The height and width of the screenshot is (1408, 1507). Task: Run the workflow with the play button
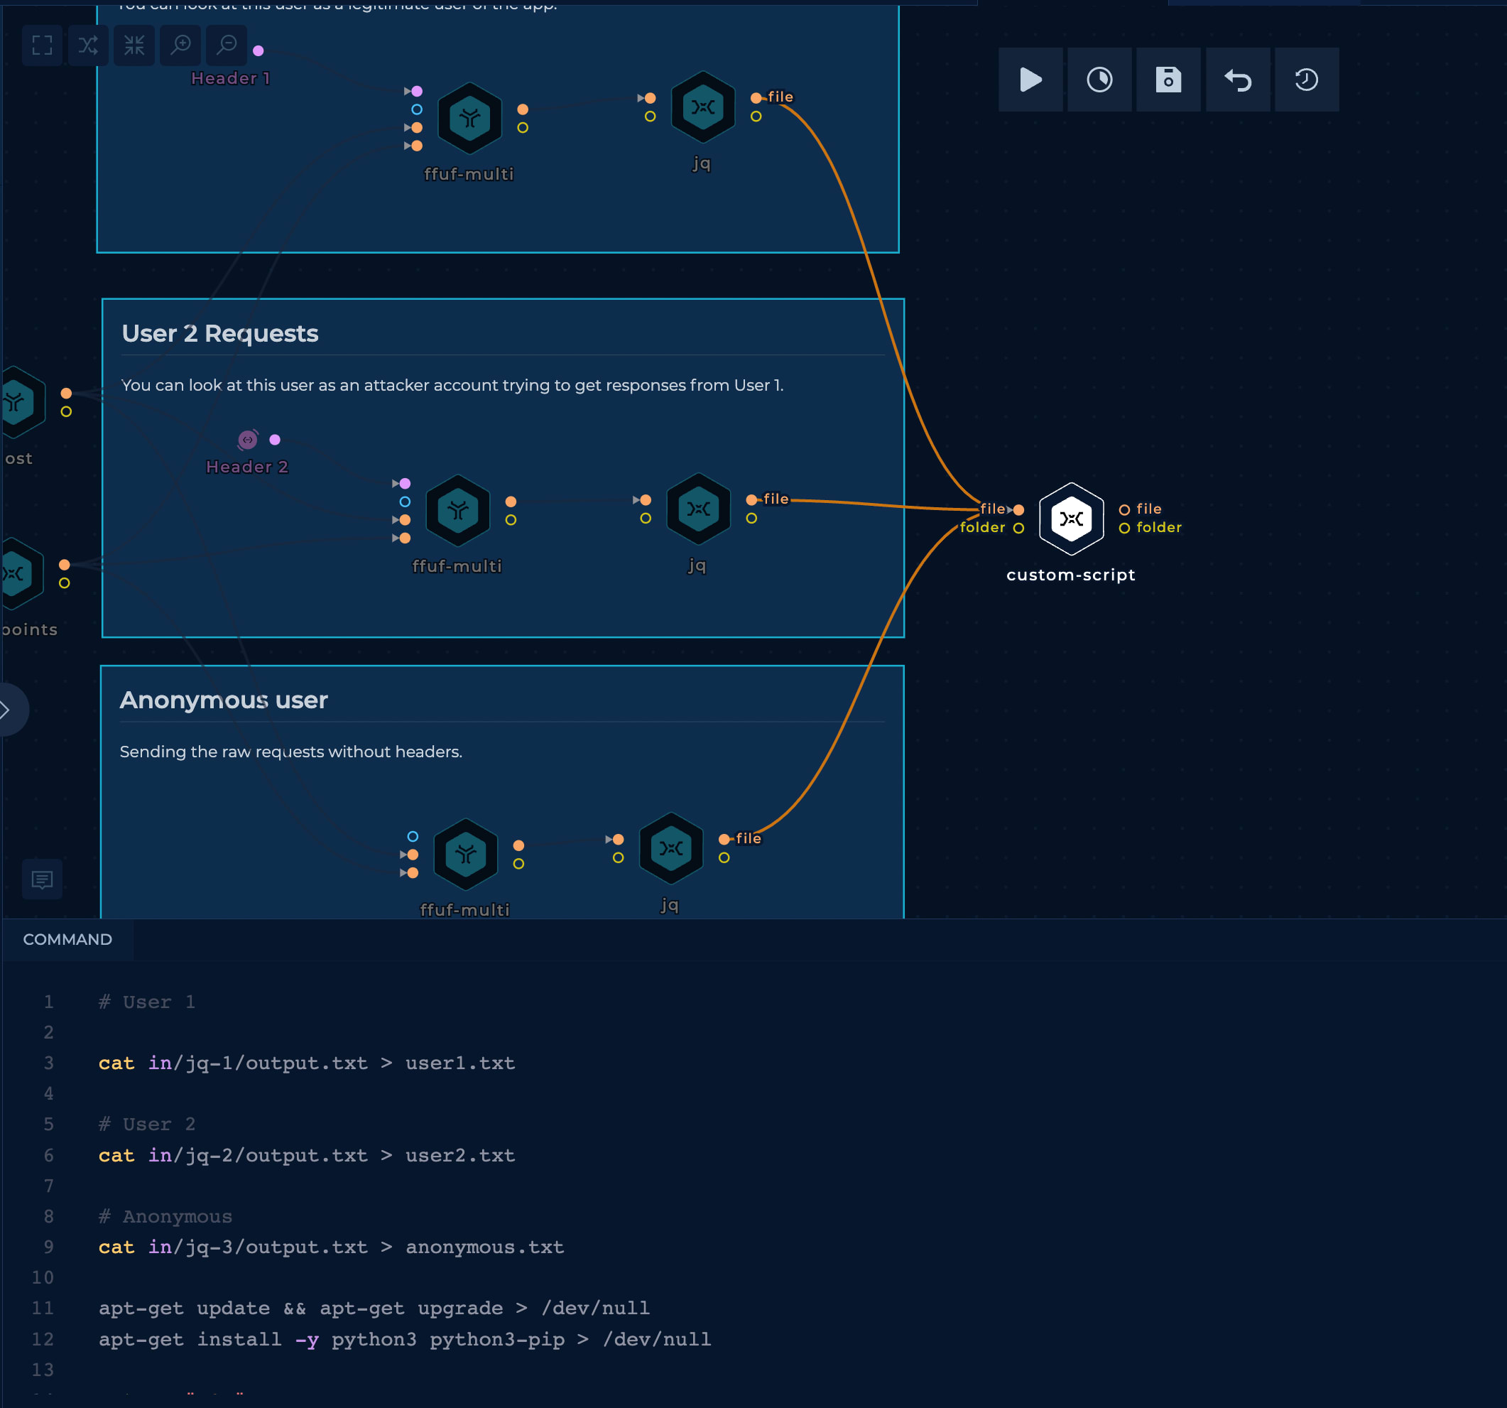click(x=1030, y=80)
